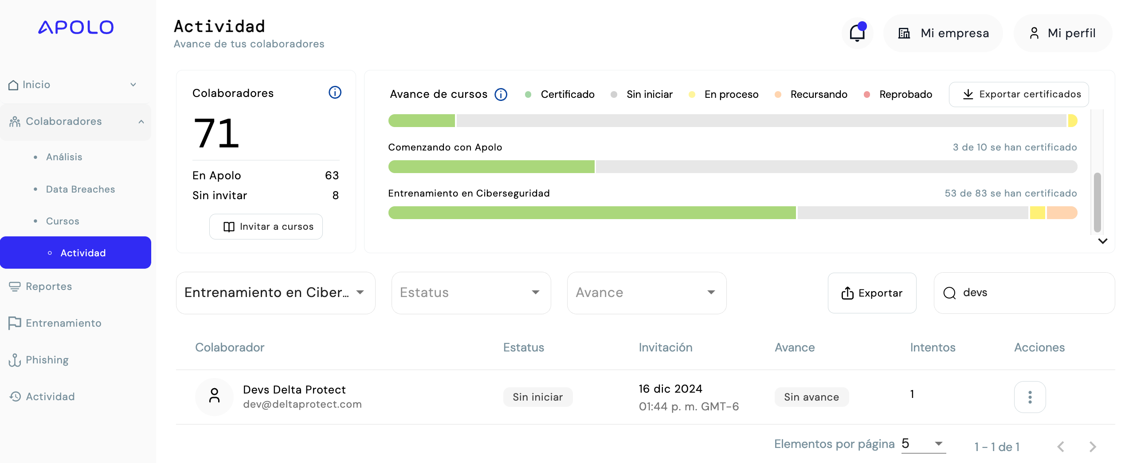This screenshot has height=463, width=1121.
Task: Go to the next page arrow
Action: pos(1093,447)
